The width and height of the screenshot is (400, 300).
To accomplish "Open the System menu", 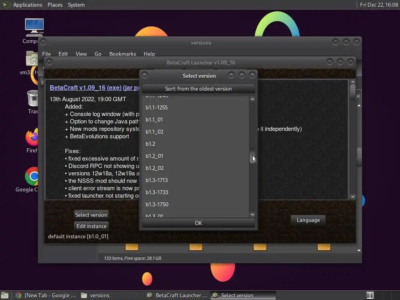I will point(76,5).
